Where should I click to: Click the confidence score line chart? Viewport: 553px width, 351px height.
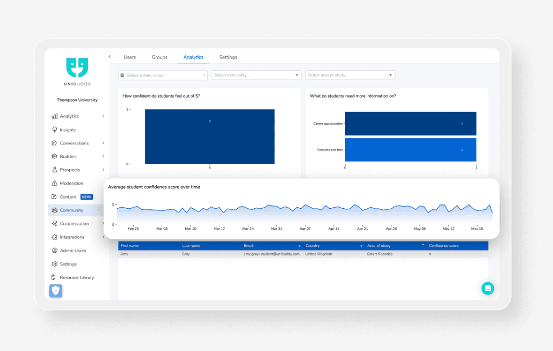point(305,213)
